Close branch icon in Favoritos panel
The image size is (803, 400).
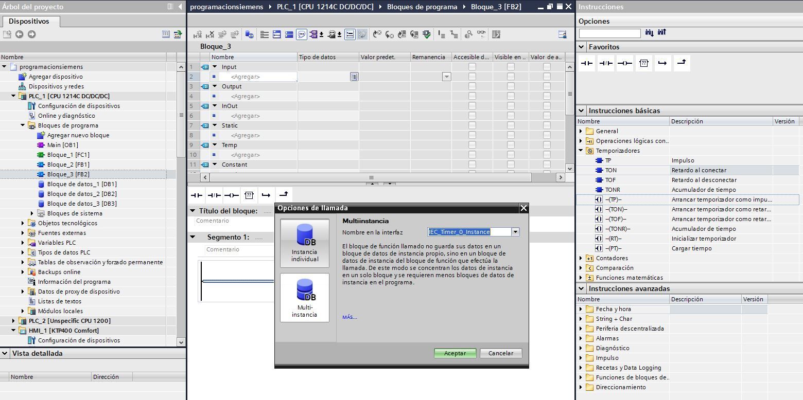[x=682, y=63]
